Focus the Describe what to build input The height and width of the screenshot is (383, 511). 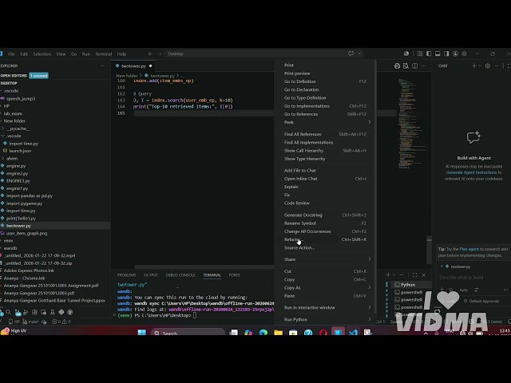(473, 278)
